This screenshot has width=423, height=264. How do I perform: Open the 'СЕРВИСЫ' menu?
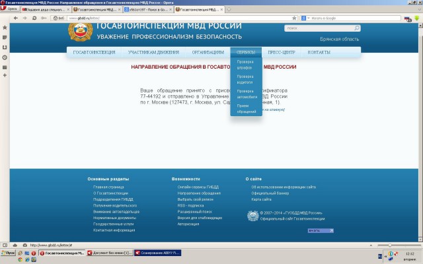[x=246, y=52]
